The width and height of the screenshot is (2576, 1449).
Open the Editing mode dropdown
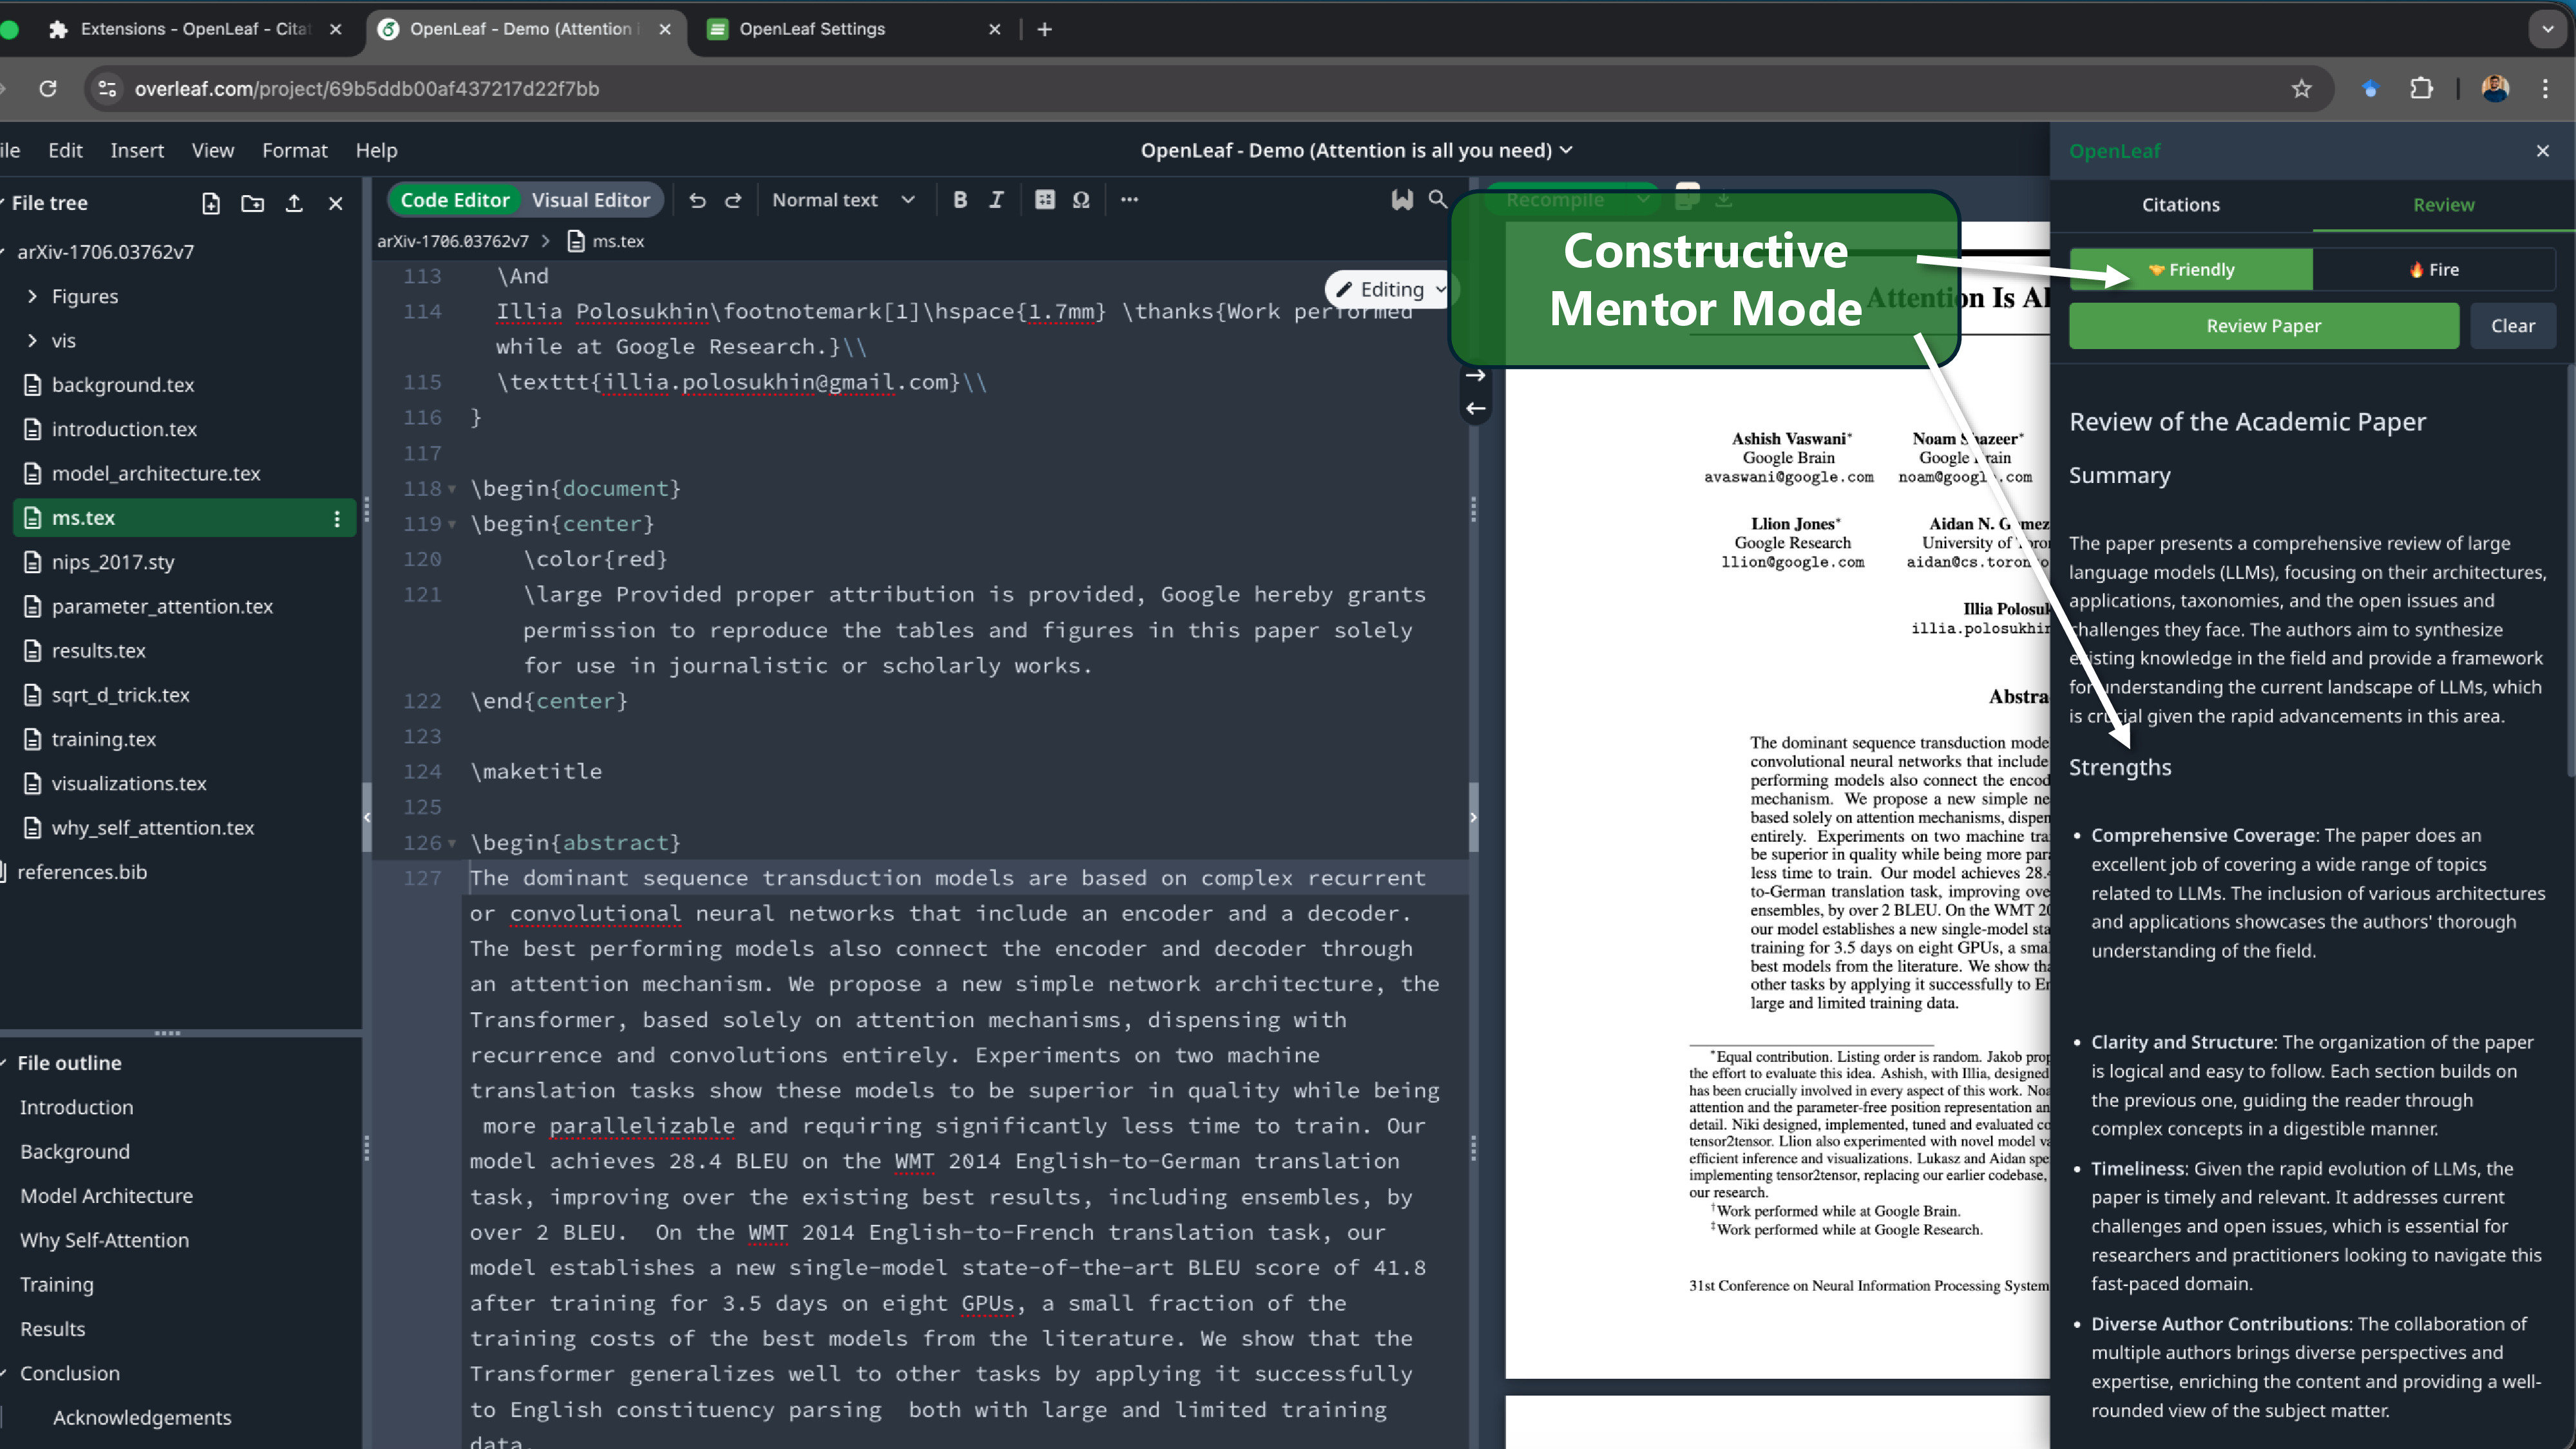(1391, 290)
